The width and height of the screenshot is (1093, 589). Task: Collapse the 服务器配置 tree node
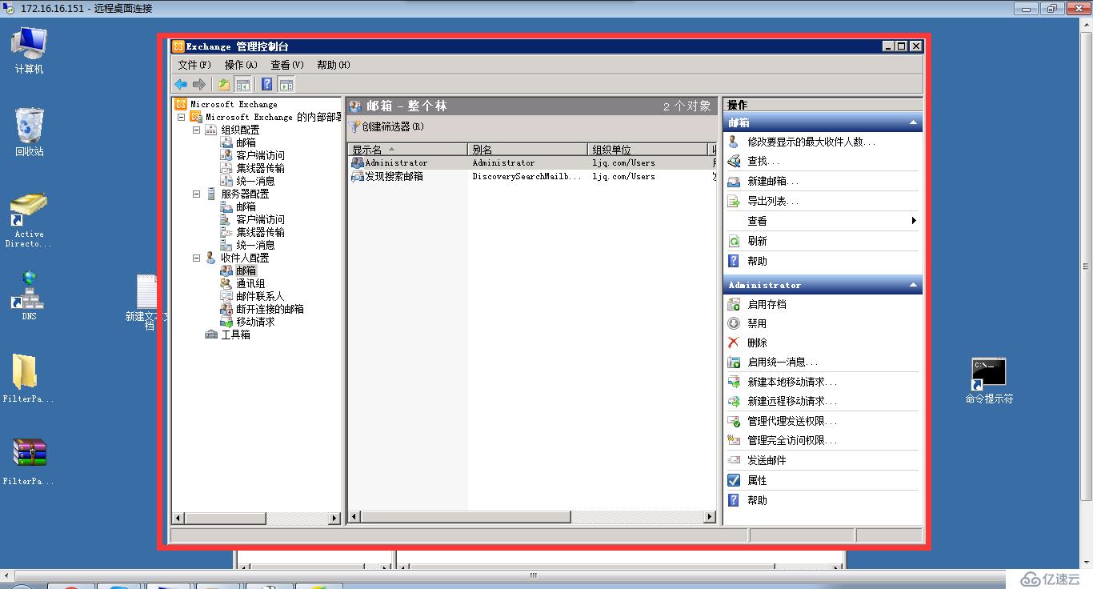(x=197, y=194)
